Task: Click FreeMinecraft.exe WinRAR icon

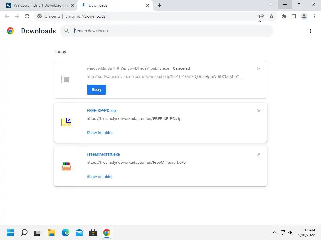Action: (x=66, y=166)
